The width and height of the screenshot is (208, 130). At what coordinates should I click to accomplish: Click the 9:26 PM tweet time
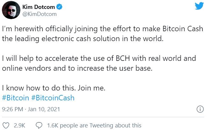click(x=12, y=109)
